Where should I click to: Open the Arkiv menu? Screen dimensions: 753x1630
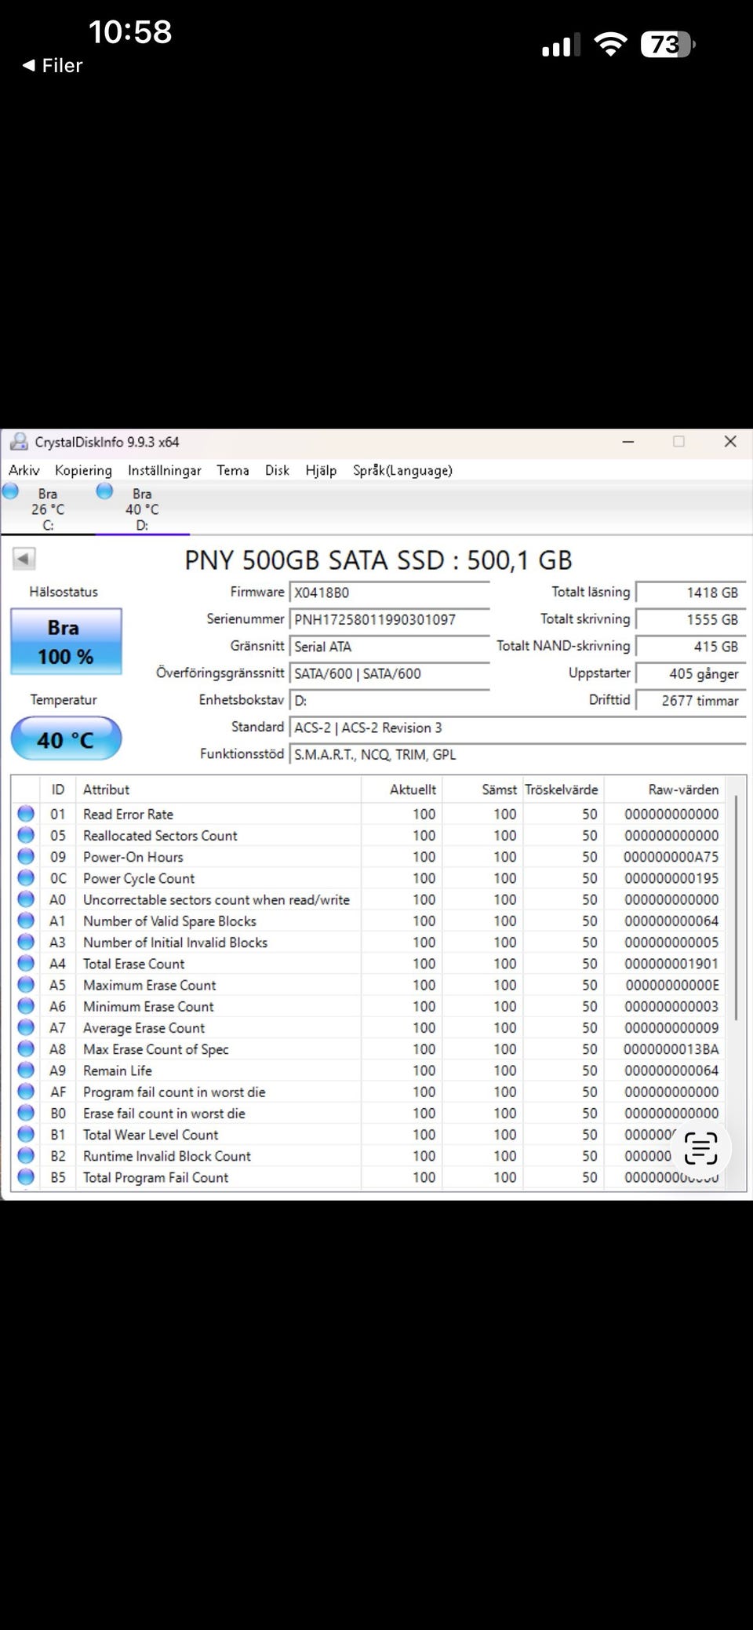[x=24, y=470]
